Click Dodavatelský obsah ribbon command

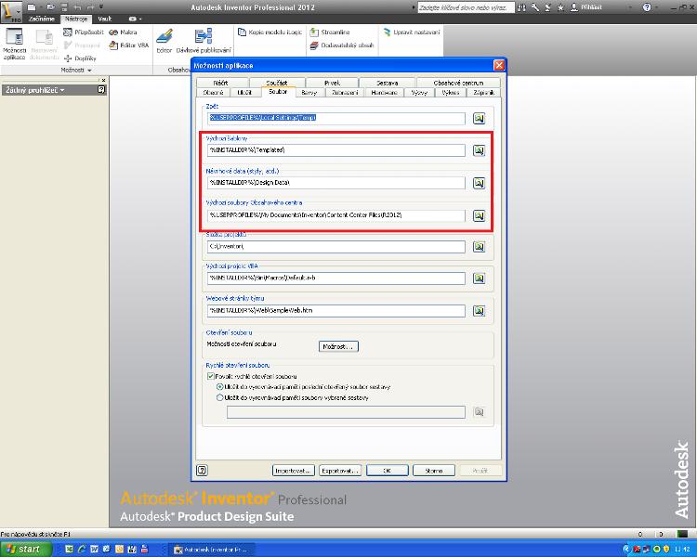[x=342, y=45]
